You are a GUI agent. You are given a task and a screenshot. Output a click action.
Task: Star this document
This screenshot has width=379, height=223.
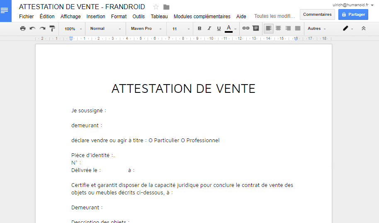click(156, 7)
